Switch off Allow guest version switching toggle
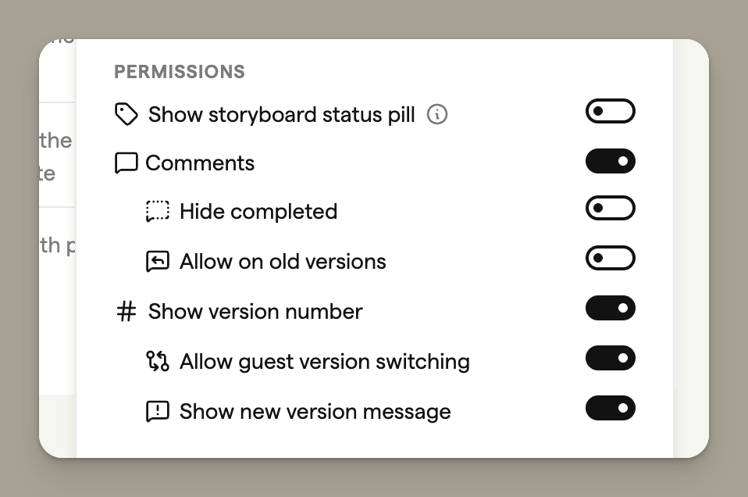This screenshot has height=497, width=748. tap(611, 358)
